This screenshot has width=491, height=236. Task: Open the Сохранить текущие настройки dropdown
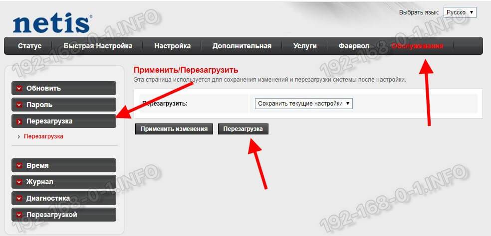303,104
